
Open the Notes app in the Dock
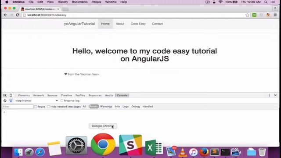pos(54,148)
